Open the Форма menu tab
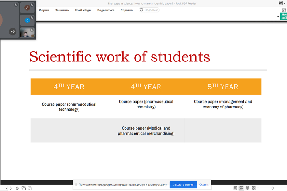Screen dimensions: 287x191 click(x=44, y=10)
